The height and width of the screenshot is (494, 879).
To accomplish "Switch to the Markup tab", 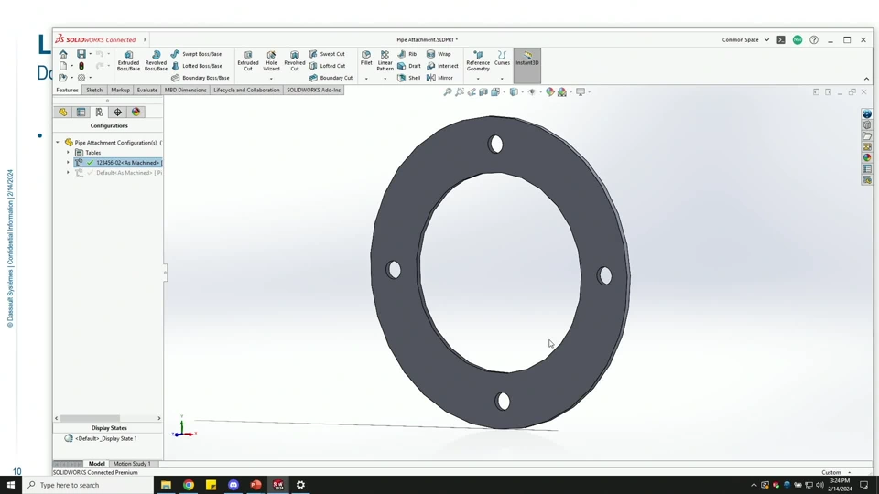I will 120,91.
